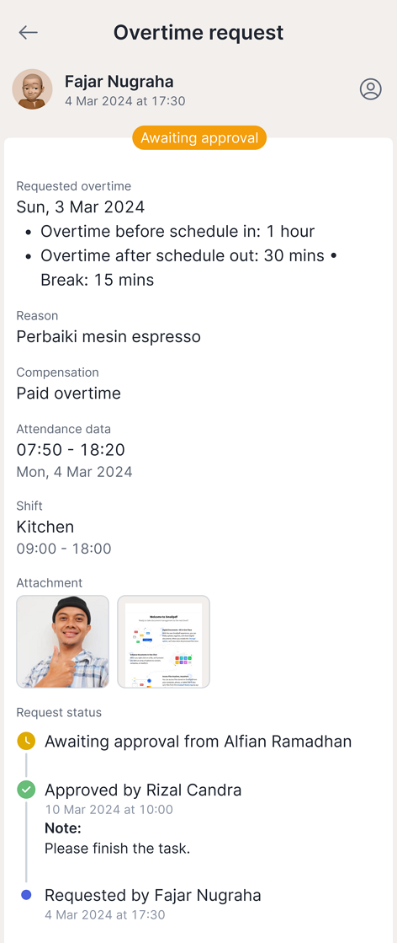This screenshot has width=397, height=943.
Task: Tap Approved by Rizal Candra entry
Action: click(143, 790)
